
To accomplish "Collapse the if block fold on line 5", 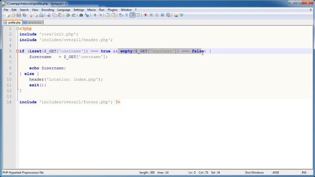I will coord(18,51).
